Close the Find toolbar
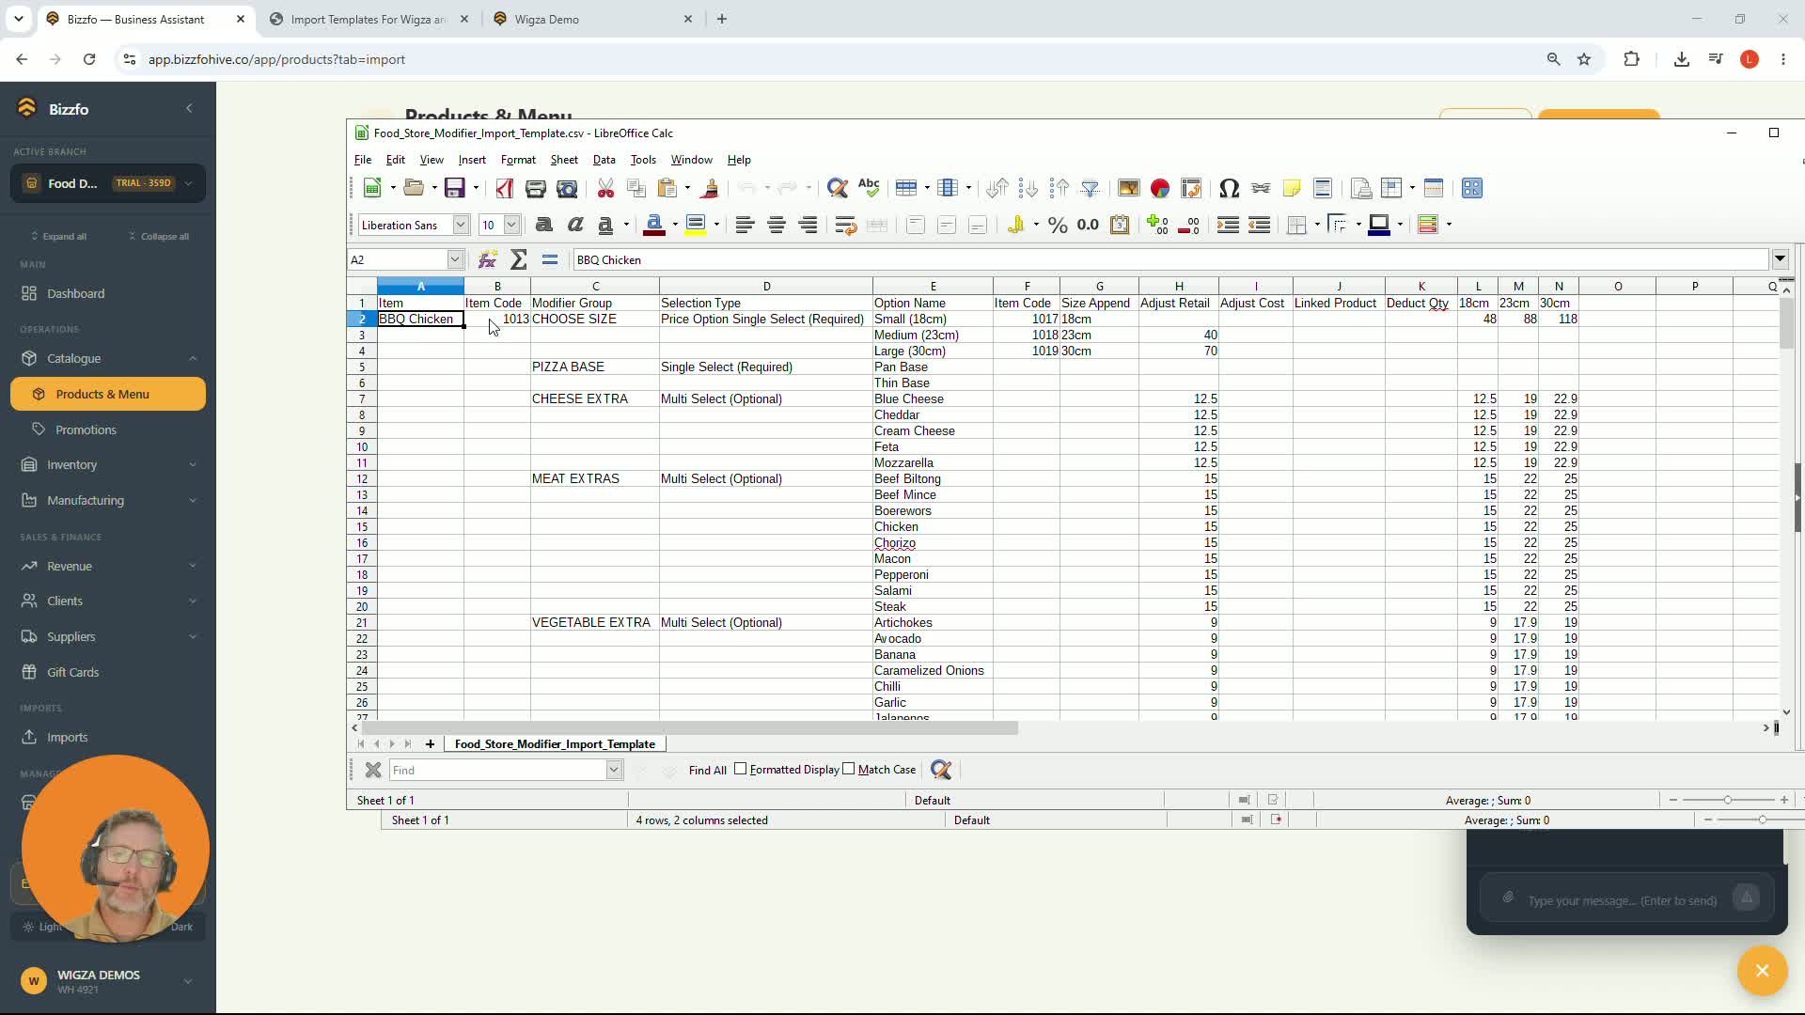1805x1015 pixels. click(x=373, y=770)
